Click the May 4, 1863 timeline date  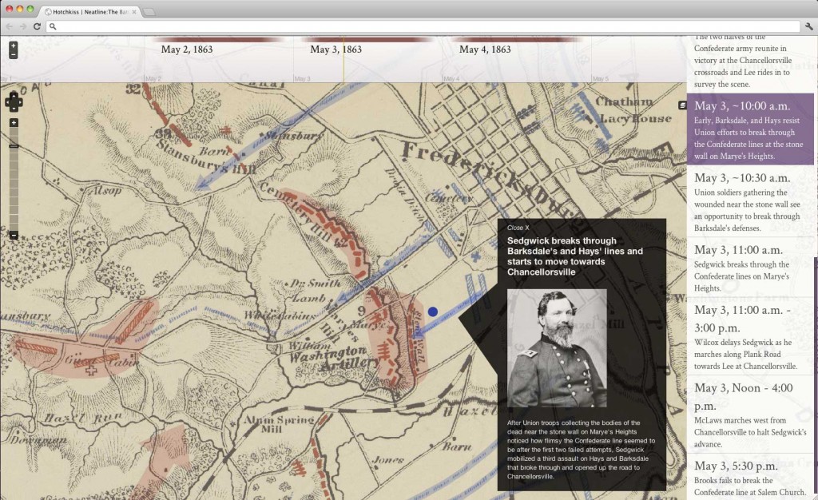(485, 50)
